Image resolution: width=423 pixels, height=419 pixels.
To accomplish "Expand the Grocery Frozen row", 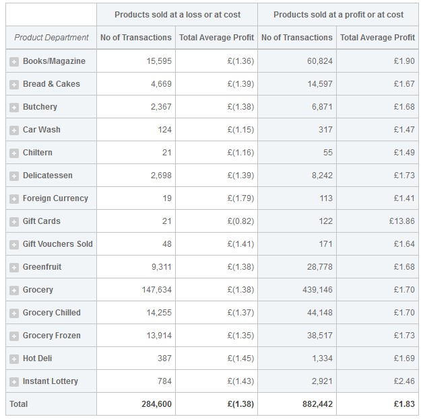I will (x=14, y=336).
